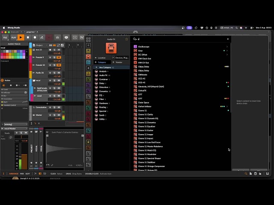Open the FILE menu
Image resolution: width=274 pixels, height=205 pixels.
[x=5, y=38]
